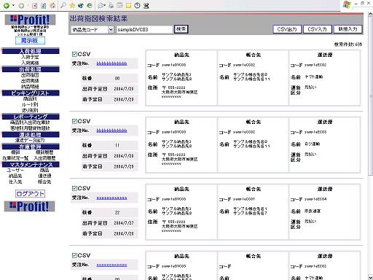The width and height of the screenshot is (373, 280).
Task: Open order link bbbbbbbbbbbb with 枝番 11
Action: click(x=111, y=131)
